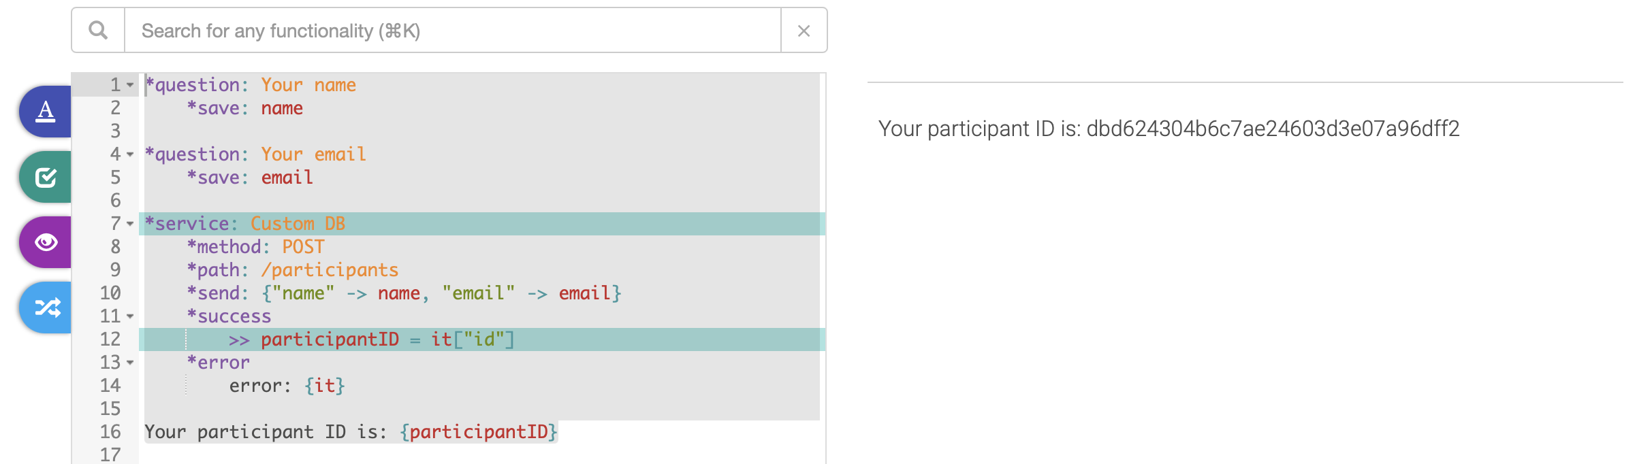
Task: Click the participant ID text in preview
Action: pos(1169,129)
